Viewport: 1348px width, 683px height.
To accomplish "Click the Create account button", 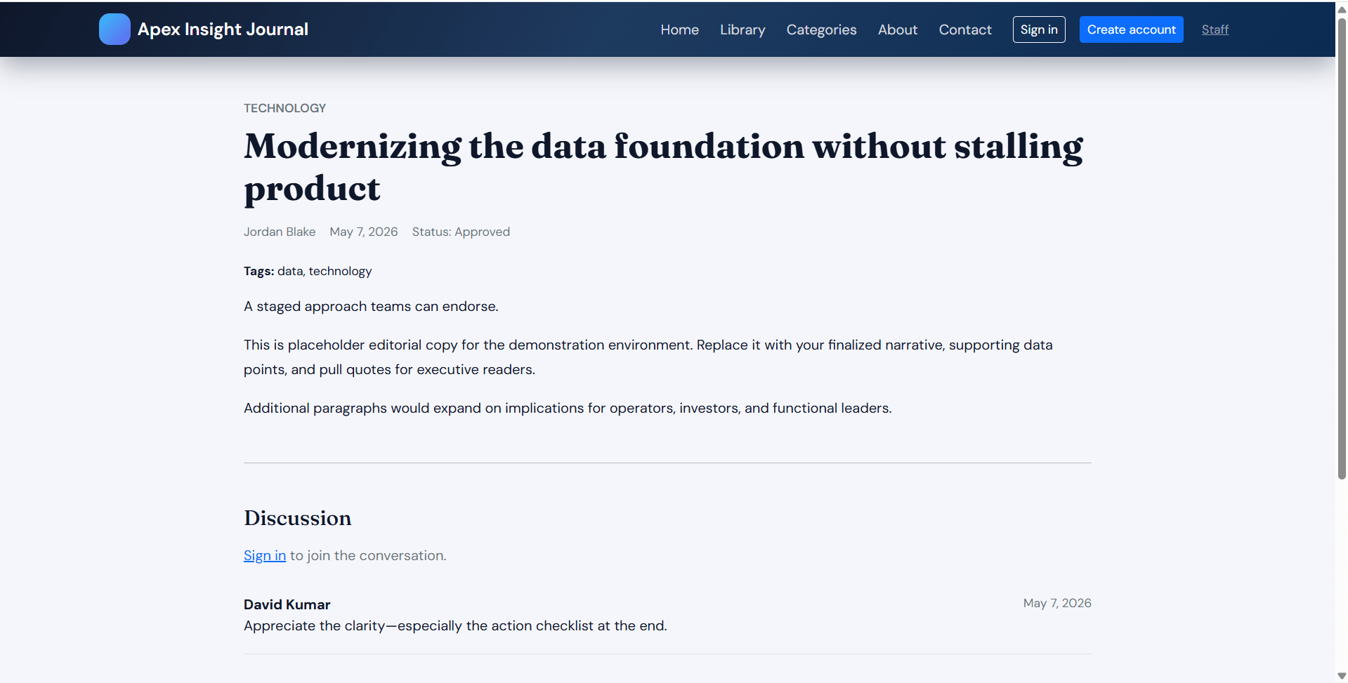I will 1131,29.
